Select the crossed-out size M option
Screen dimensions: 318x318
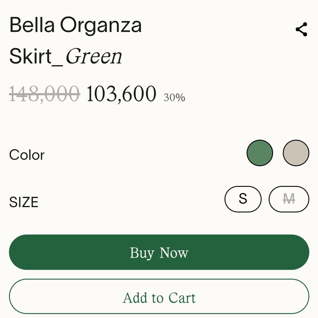289,199
